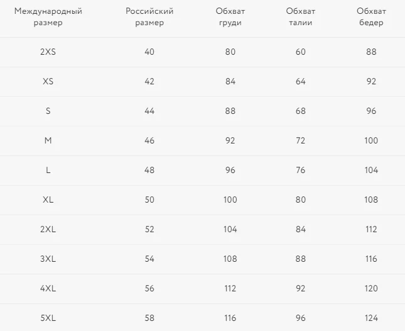Viewport: 405px width, 331px height.
Task: Select the S international size cell
Action: pos(48,111)
